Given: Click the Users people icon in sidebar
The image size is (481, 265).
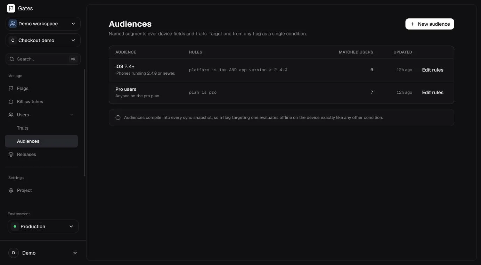Looking at the screenshot, I should tap(11, 115).
